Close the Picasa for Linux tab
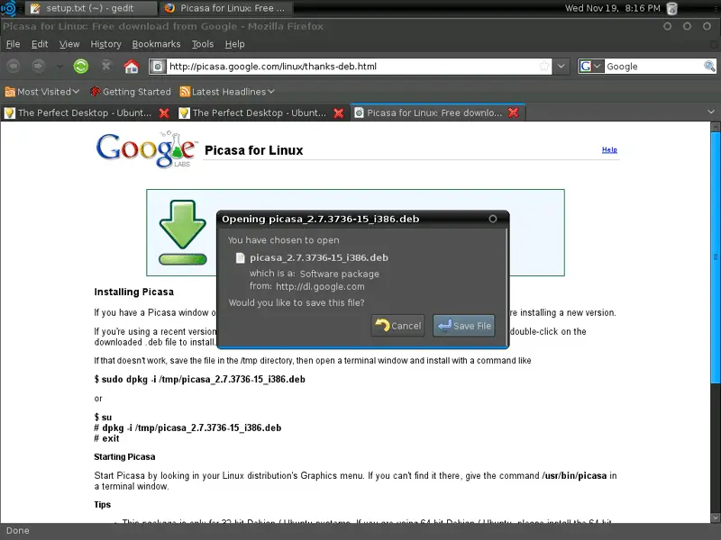721x540 pixels. [x=513, y=113]
